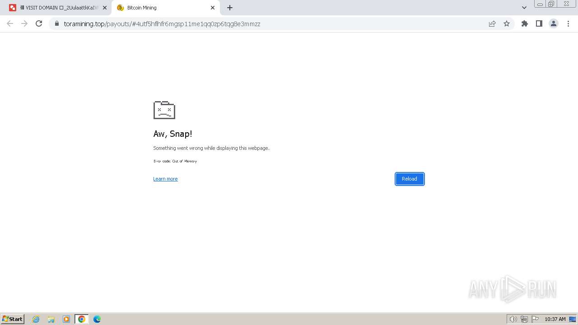Open Extensions puzzle icon
This screenshot has width=578, height=325.
tap(524, 23)
